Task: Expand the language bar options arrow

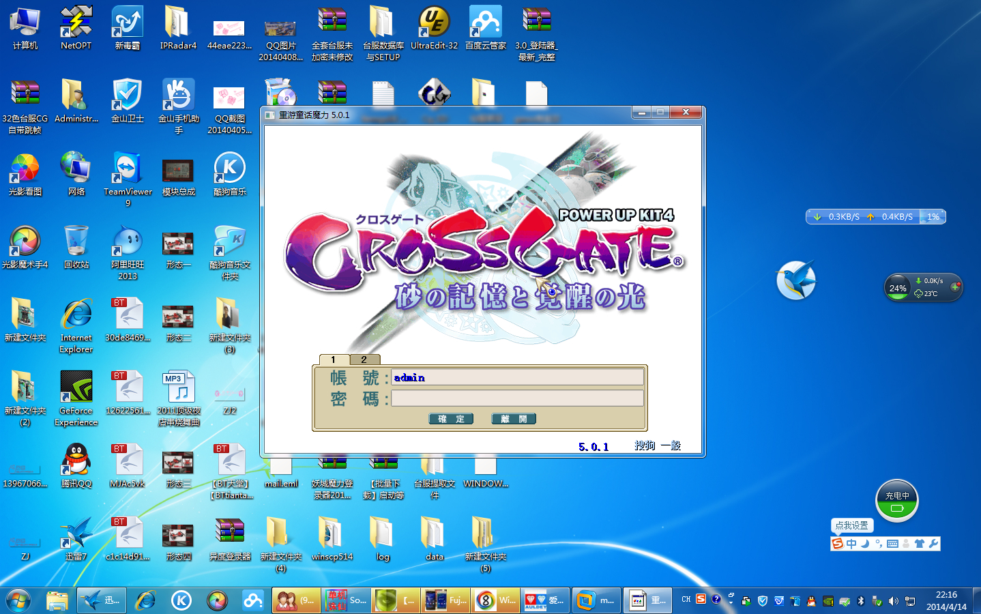Action: 731,603
